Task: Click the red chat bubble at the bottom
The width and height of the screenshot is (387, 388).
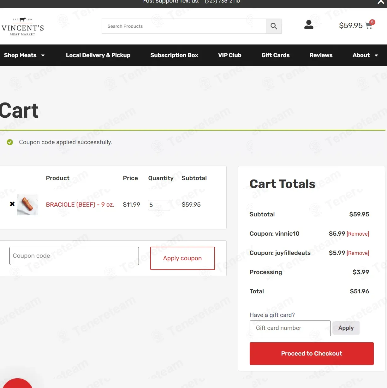Action: (x=17, y=383)
